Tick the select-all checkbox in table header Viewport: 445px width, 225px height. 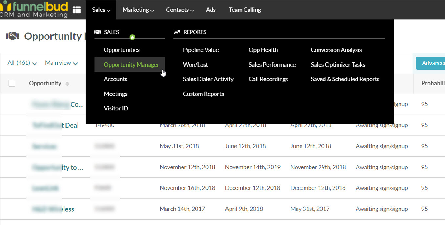[12, 83]
